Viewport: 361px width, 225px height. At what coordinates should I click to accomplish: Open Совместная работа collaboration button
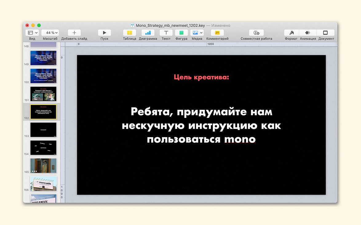click(256, 33)
